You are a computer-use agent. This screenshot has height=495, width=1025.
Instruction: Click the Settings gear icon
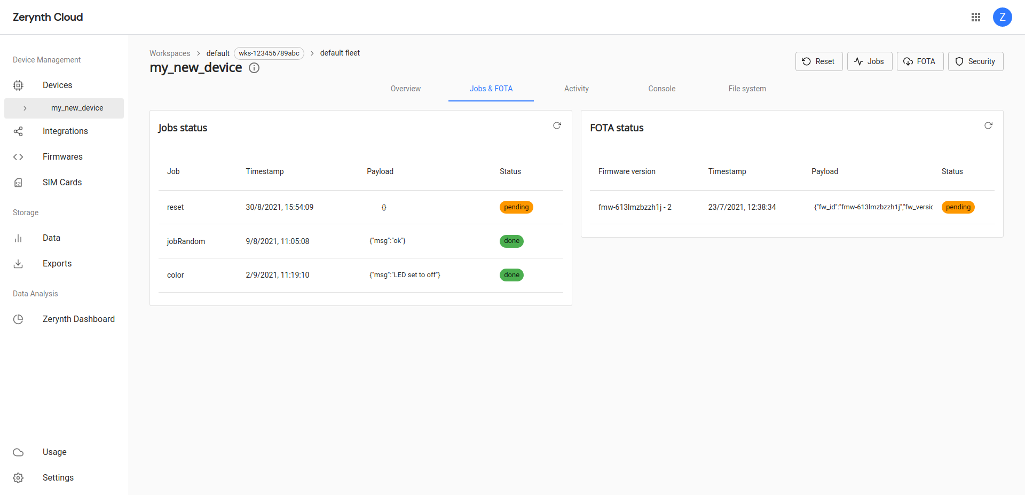(x=18, y=478)
